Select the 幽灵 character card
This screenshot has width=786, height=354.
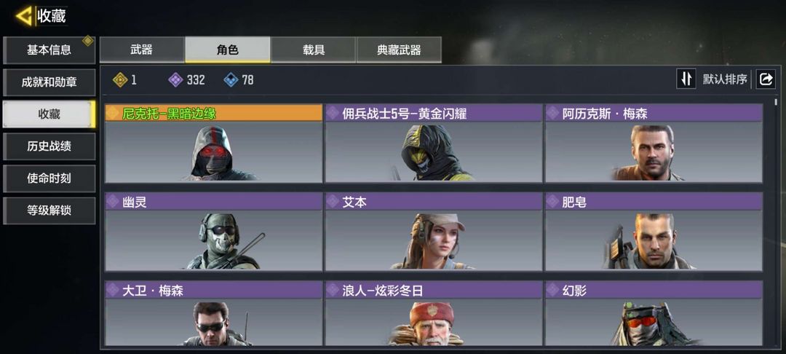(213, 232)
